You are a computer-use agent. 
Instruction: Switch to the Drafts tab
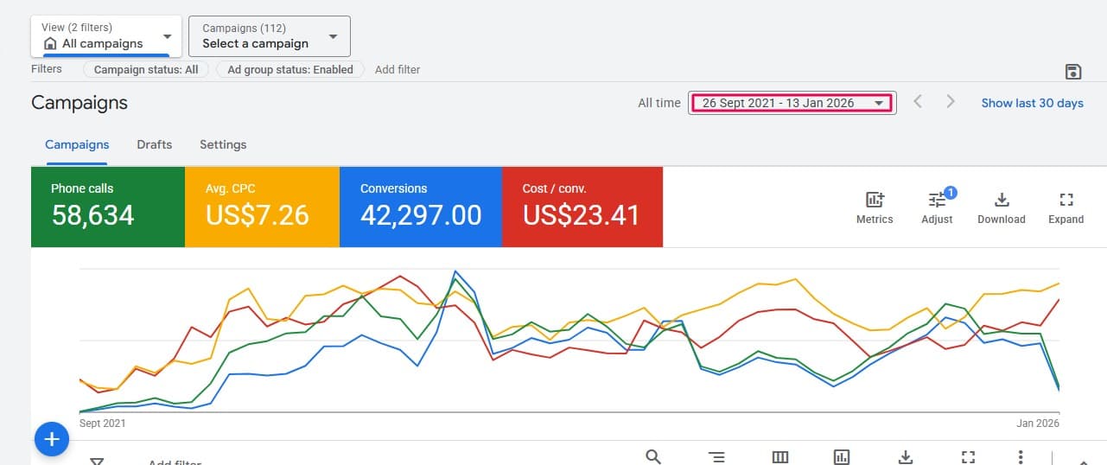154,144
